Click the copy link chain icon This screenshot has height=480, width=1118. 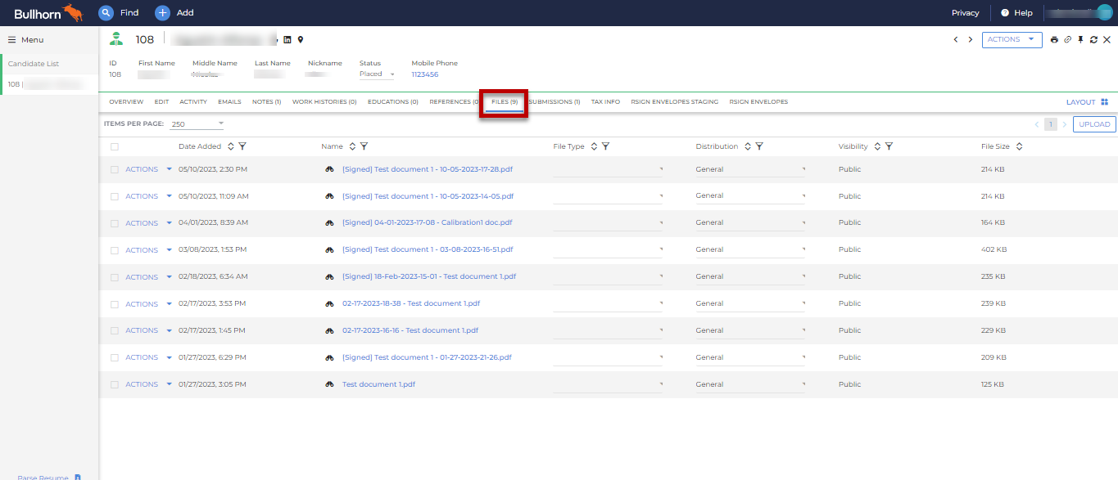click(1067, 40)
